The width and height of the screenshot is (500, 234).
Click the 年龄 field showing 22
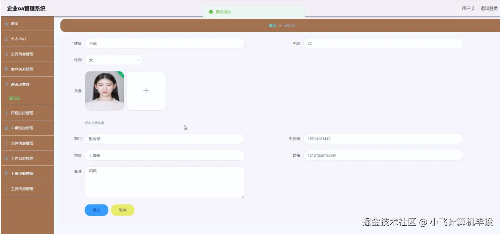[x=383, y=44]
